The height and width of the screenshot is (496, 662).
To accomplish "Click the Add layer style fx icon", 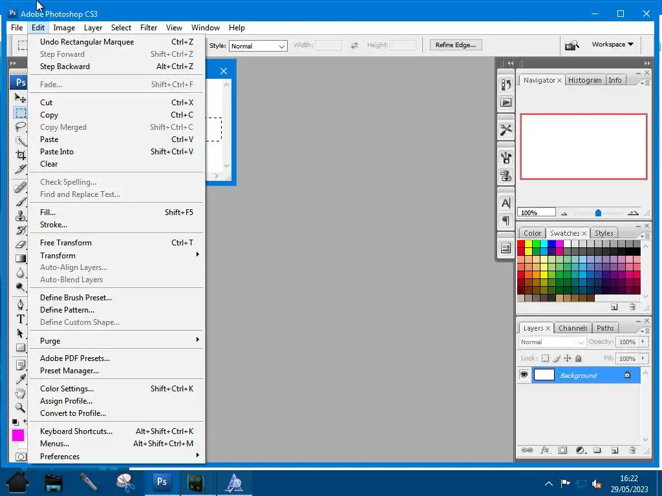I will (544, 450).
